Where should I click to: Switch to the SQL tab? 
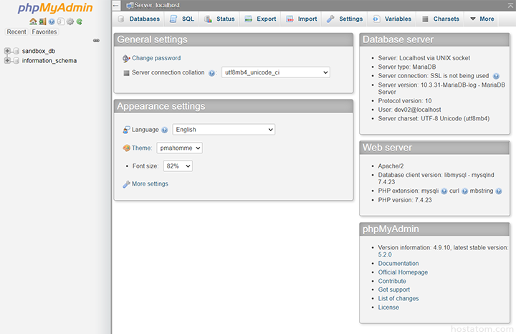point(182,19)
